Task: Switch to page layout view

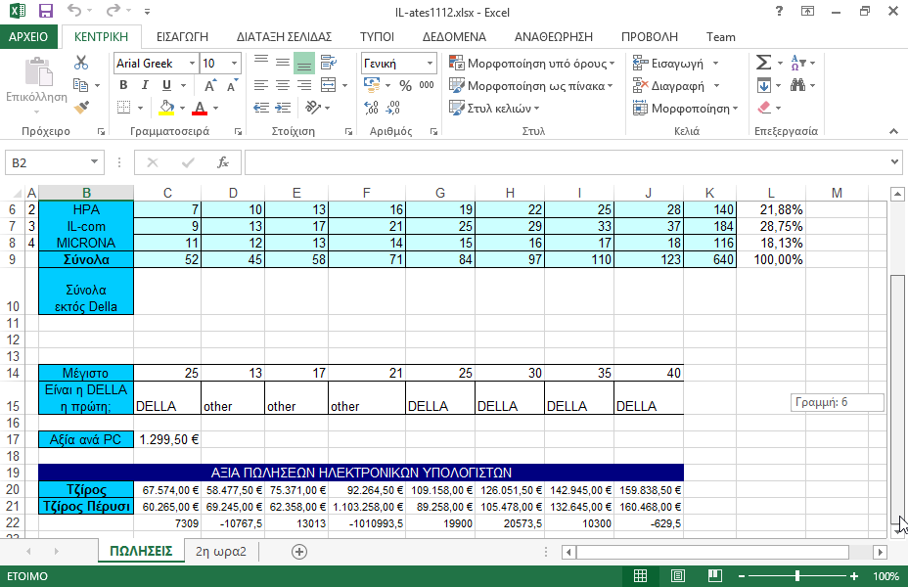Action: 677,576
